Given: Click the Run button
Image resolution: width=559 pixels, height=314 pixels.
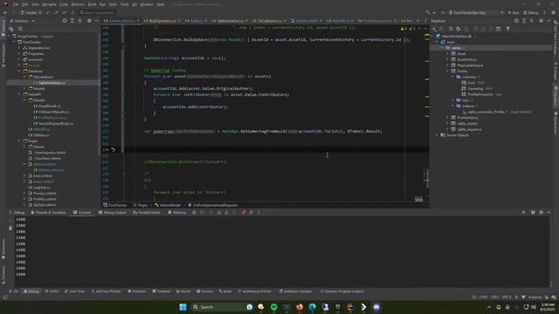Looking at the screenshot, I should point(514,12).
